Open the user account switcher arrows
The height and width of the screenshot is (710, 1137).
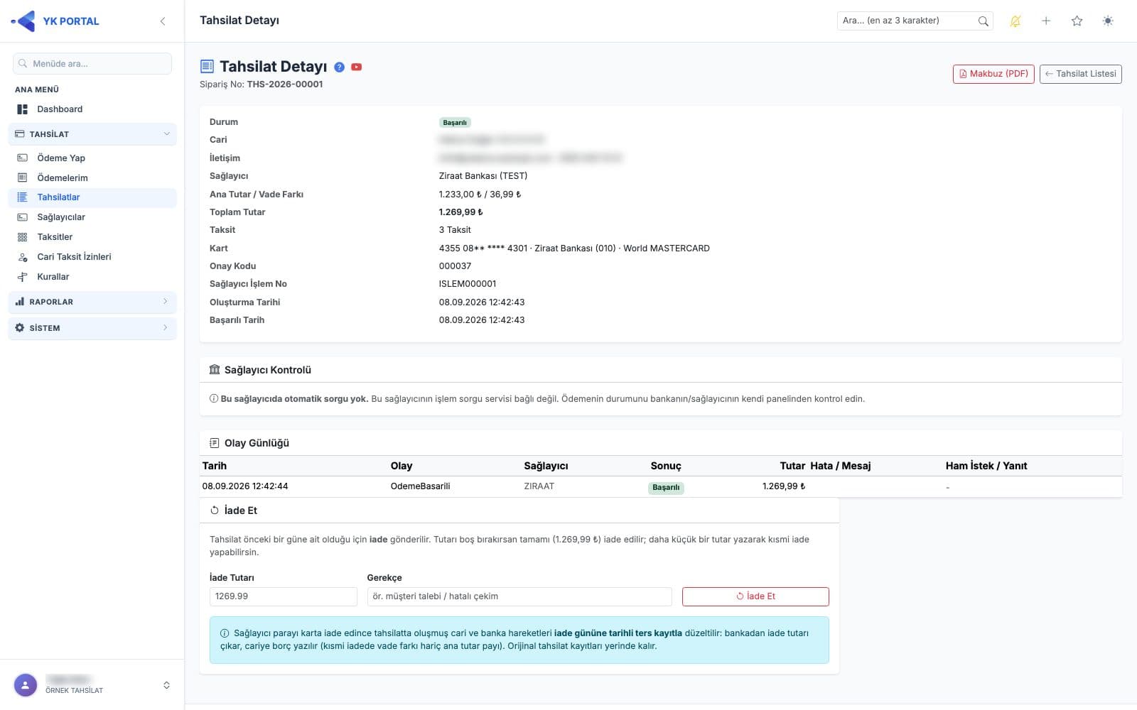click(x=166, y=685)
